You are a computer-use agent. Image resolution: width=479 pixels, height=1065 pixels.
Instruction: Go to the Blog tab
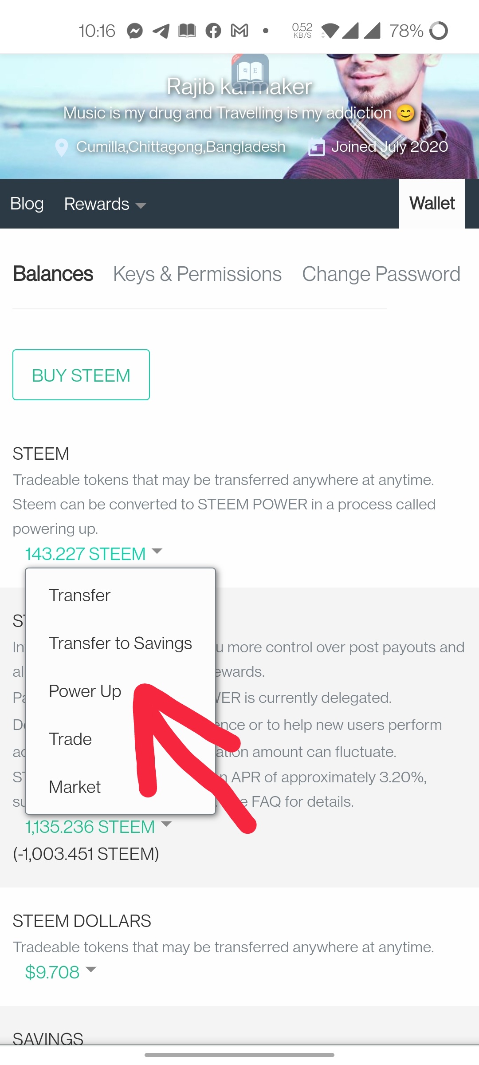click(27, 204)
